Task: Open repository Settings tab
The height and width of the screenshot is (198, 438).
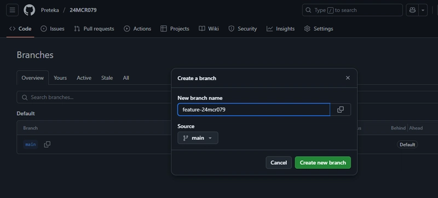Action: tap(319, 29)
